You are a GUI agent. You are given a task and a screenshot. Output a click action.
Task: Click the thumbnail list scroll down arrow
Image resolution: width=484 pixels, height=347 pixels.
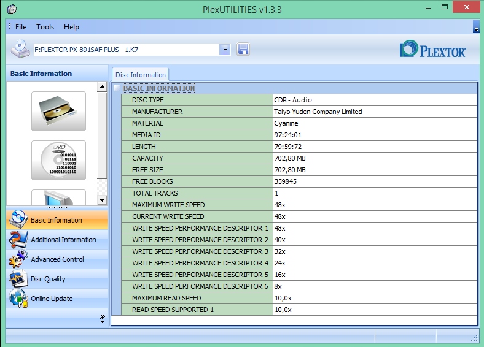[x=103, y=200]
